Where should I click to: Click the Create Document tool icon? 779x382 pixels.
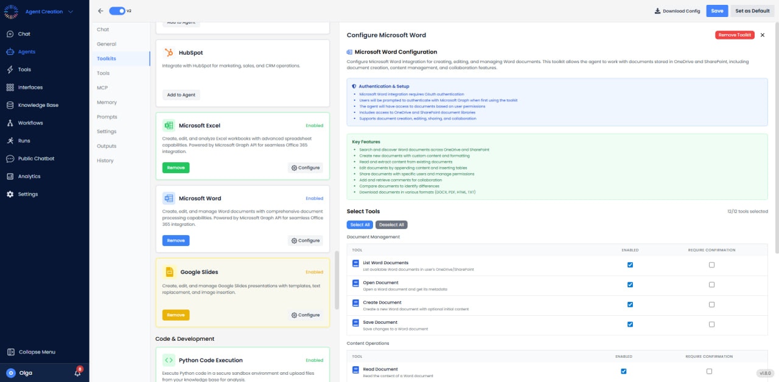tap(356, 302)
